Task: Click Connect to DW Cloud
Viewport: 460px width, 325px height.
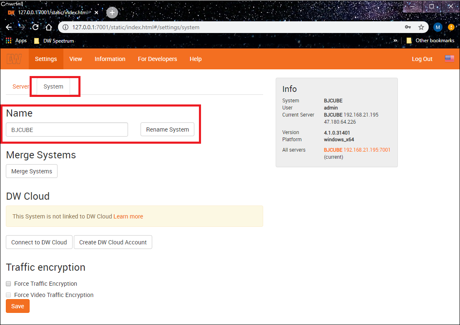Action: pyautogui.click(x=39, y=242)
